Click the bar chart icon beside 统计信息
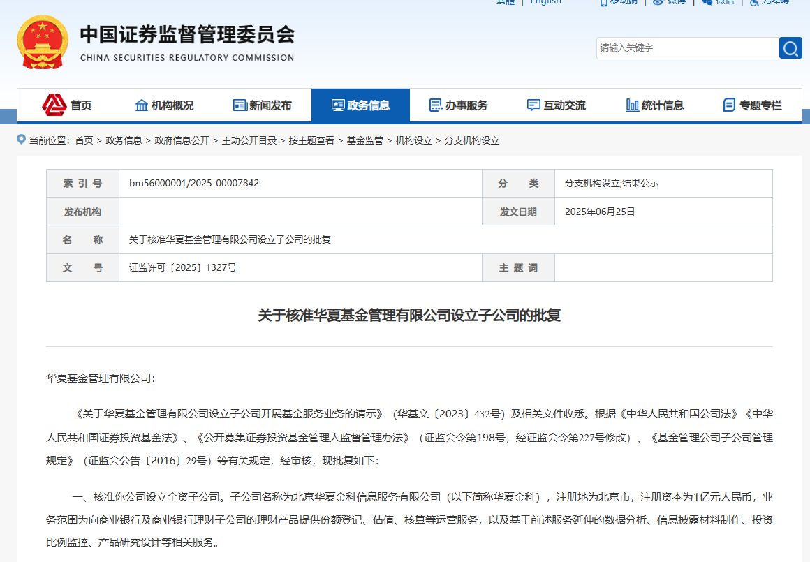This screenshot has height=562, width=810. (x=632, y=105)
